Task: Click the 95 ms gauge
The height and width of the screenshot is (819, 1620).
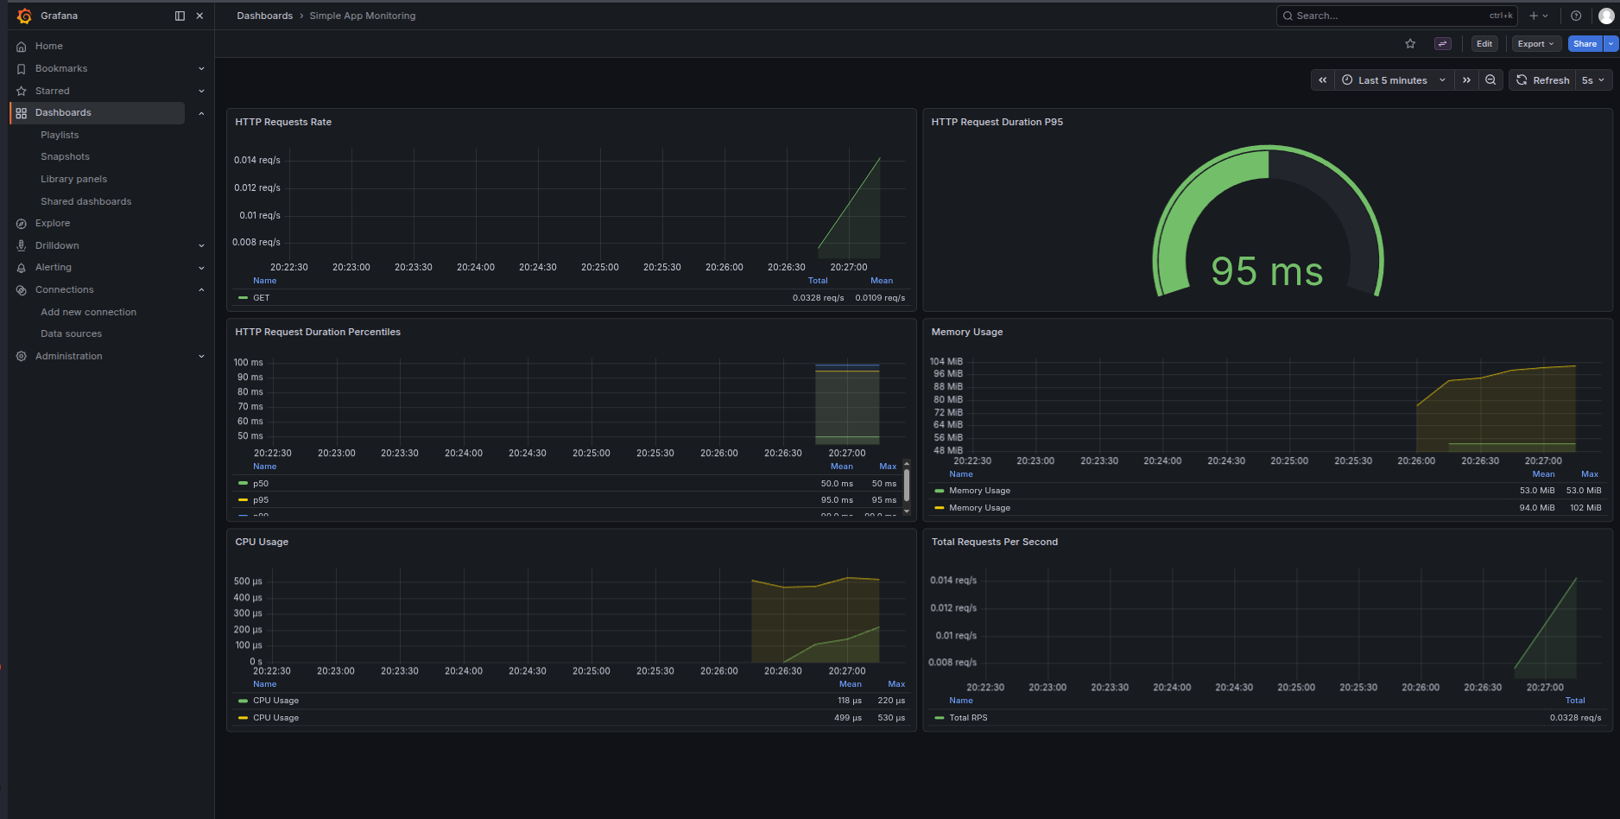Action: pos(1267,223)
